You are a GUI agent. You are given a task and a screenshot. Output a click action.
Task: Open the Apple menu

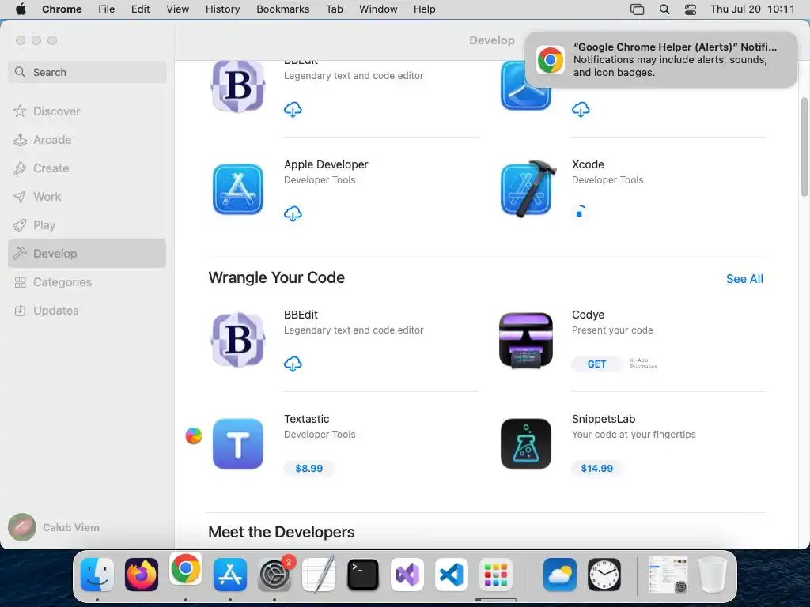21,9
